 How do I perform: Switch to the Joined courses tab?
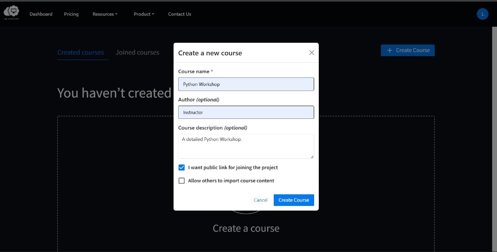click(137, 53)
